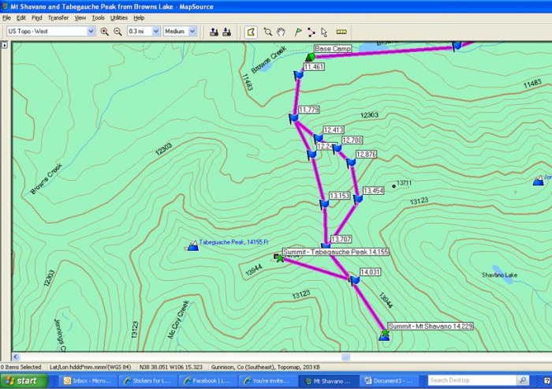This screenshot has width=552, height=389.
Task: Select the arrow Selection tool
Action: pyautogui.click(x=324, y=32)
